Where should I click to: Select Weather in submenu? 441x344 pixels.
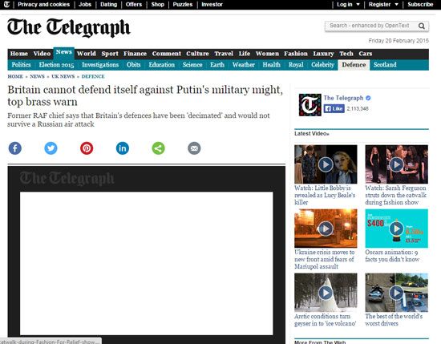point(244,65)
